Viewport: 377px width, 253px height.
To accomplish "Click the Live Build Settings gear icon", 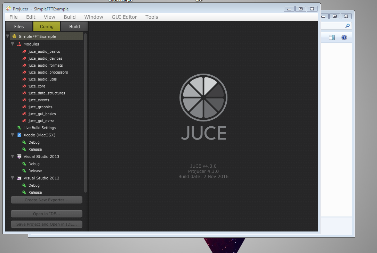I will [19, 128].
